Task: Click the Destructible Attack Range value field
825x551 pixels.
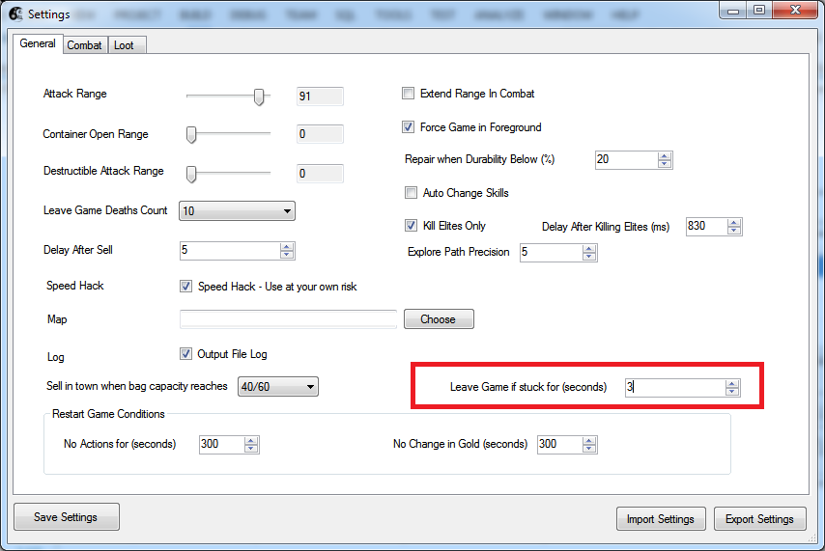Action: pyautogui.click(x=320, y=174)
